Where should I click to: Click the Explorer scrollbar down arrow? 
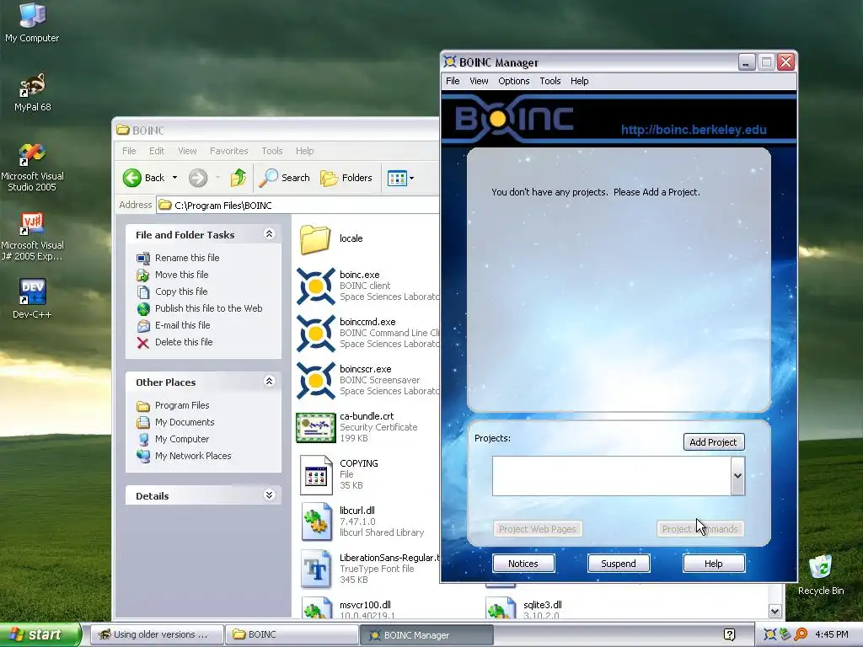pos(775,611)
